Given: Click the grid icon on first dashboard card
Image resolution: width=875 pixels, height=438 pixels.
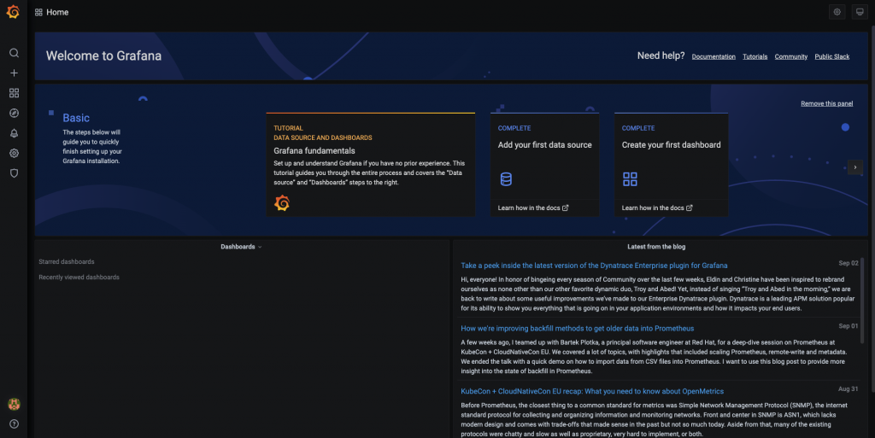Looking at the screenshot, I should point(630,179).
